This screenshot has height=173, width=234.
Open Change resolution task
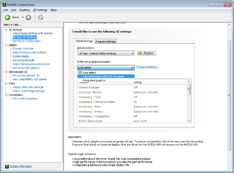click(23, 49)
